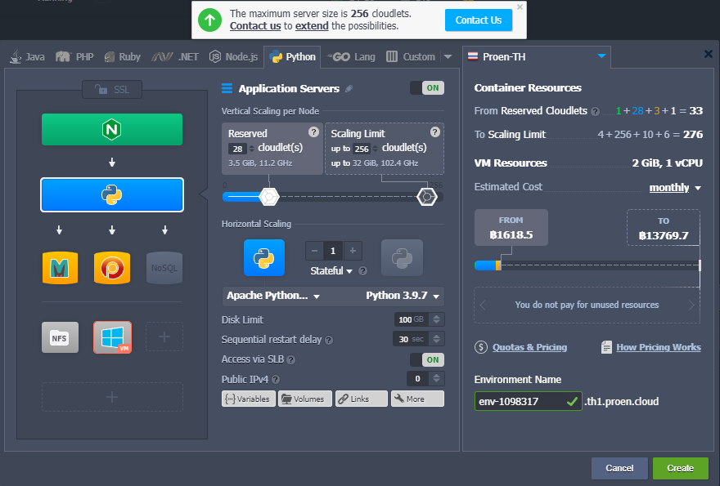Open the MariaDB database node
The height and width of the screenshot is (486, 720).
pyautogui.click(x=61, y=268)
